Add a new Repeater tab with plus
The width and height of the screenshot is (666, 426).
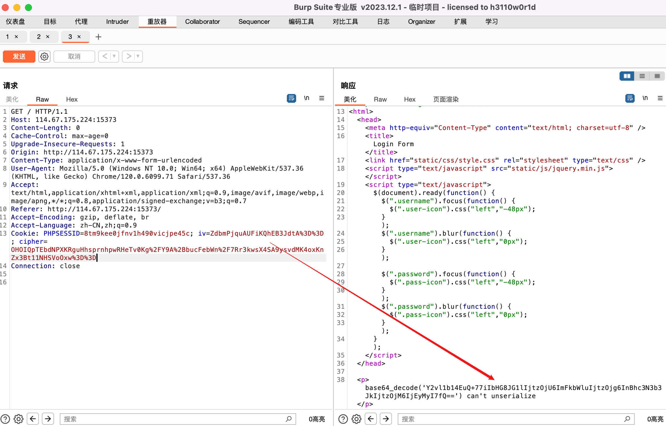(98, 37)
